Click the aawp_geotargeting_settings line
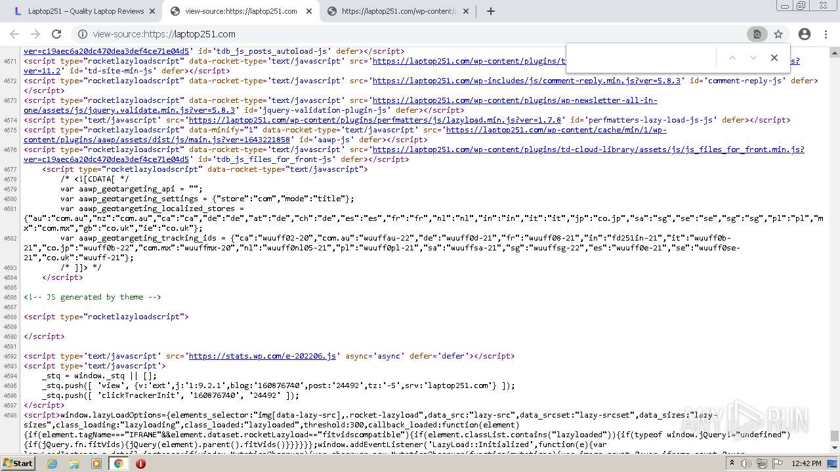The image size is (840, 472). [x=207, y=199]
